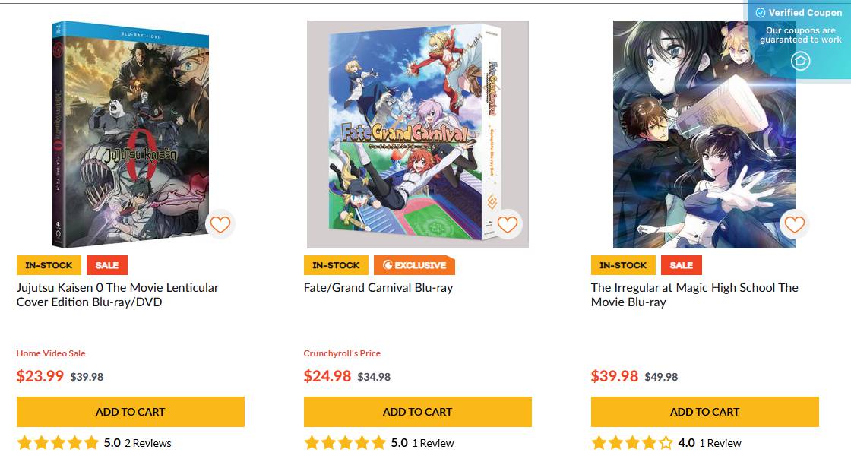Add Jujutsu Kaisen 0 Blu-ray to cart
851x462 pixels.
coord(130,411)
